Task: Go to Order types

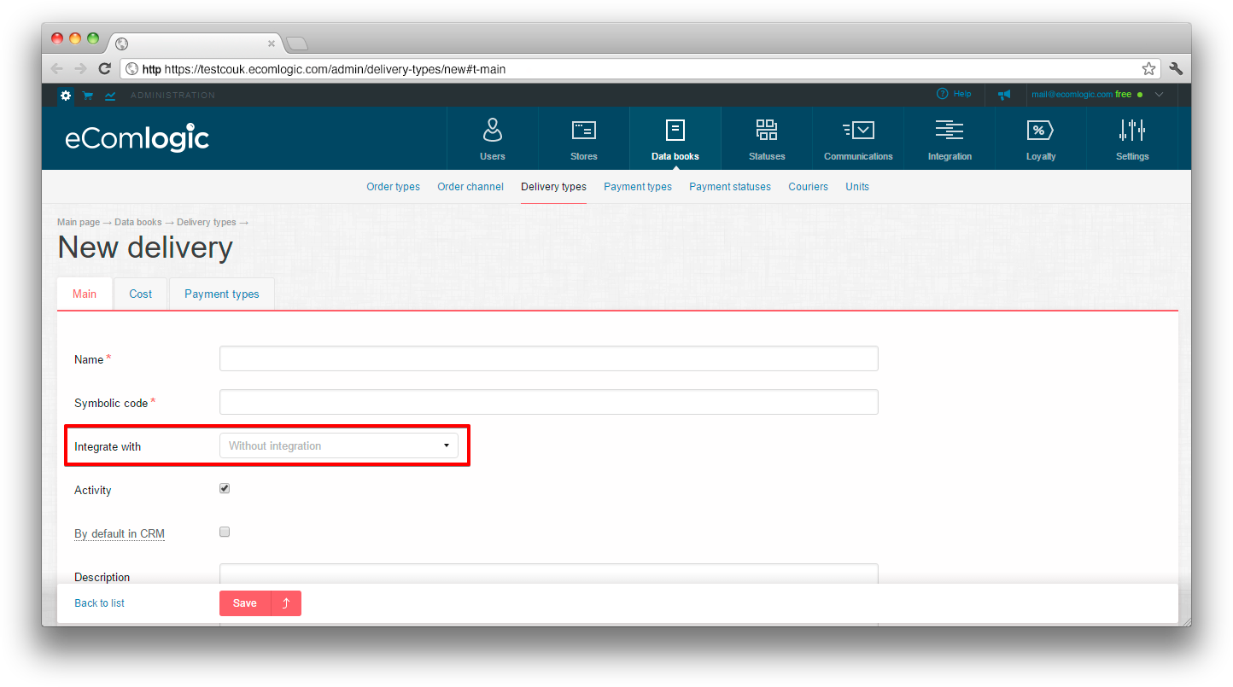Action: (x=393, y=187)
